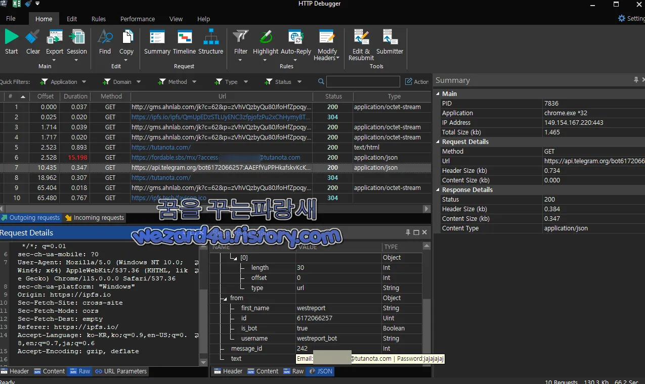The width and height of the screenshot is (645, 384).
Task: Open the Filter rules tool
Action: tap(241, 45)
